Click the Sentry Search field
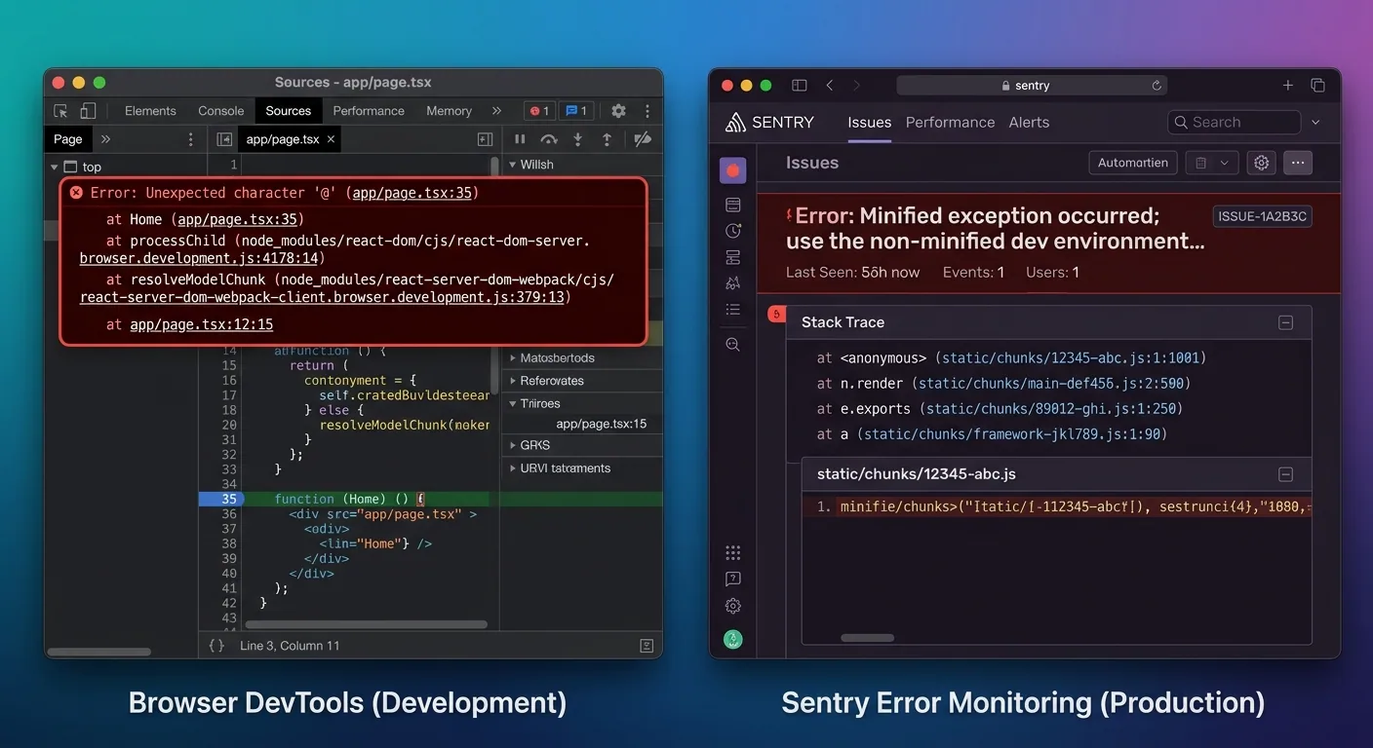Image resolution: width=1373 pixels, height=748 pixels. click(1234, 122)
